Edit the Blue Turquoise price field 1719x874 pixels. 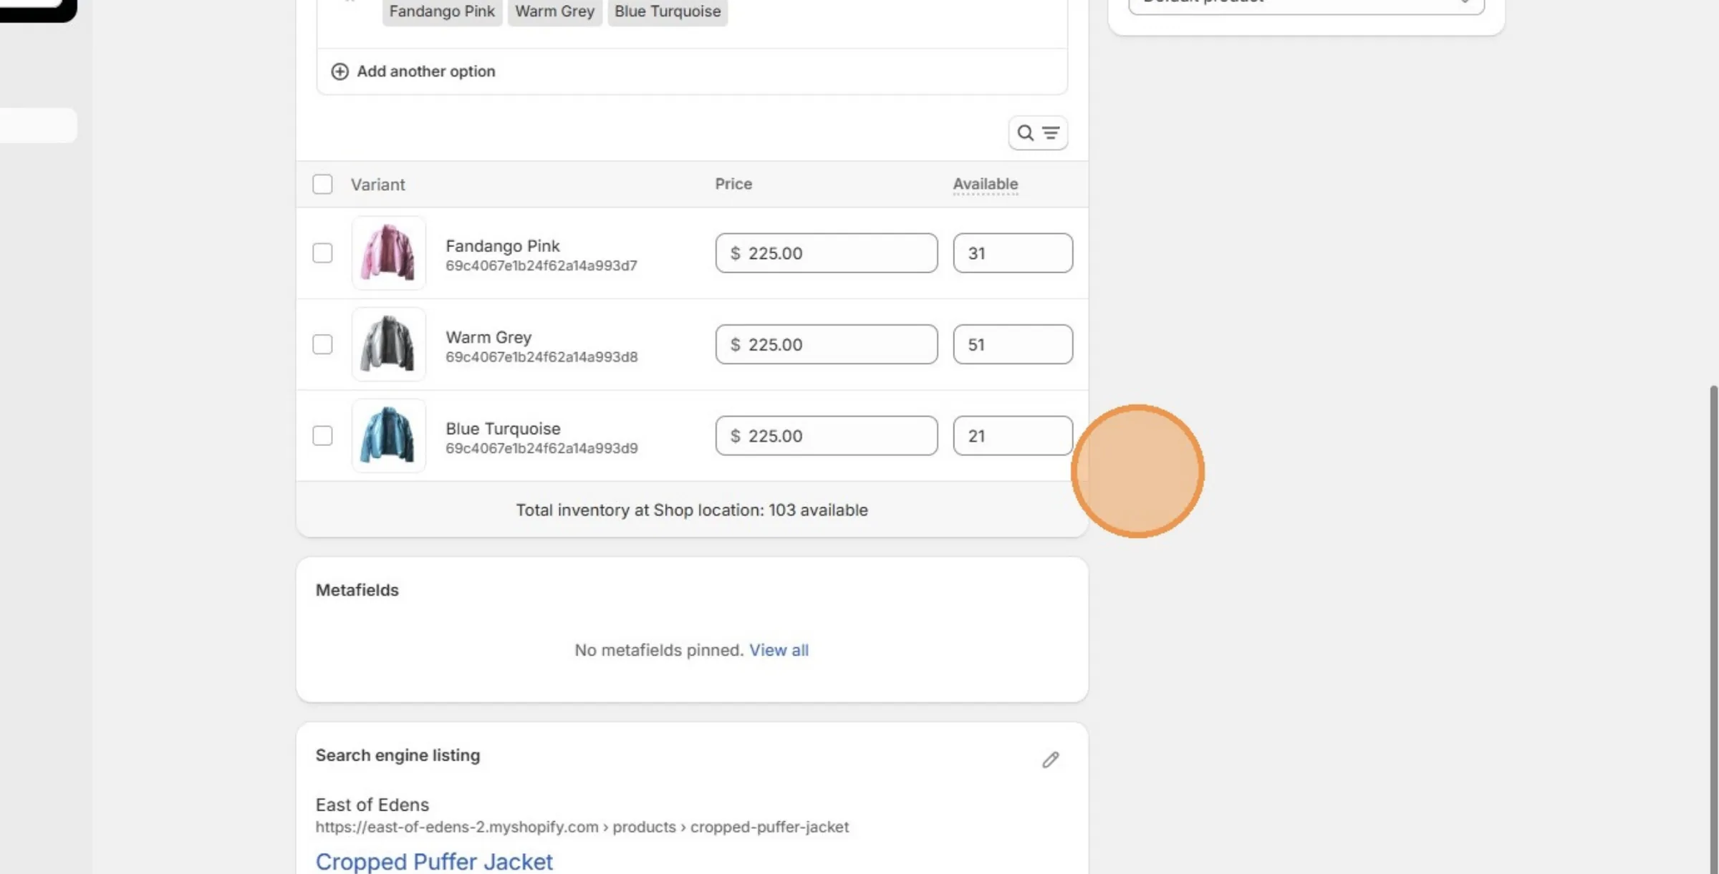pyautogui.click(x=826, y=435)
